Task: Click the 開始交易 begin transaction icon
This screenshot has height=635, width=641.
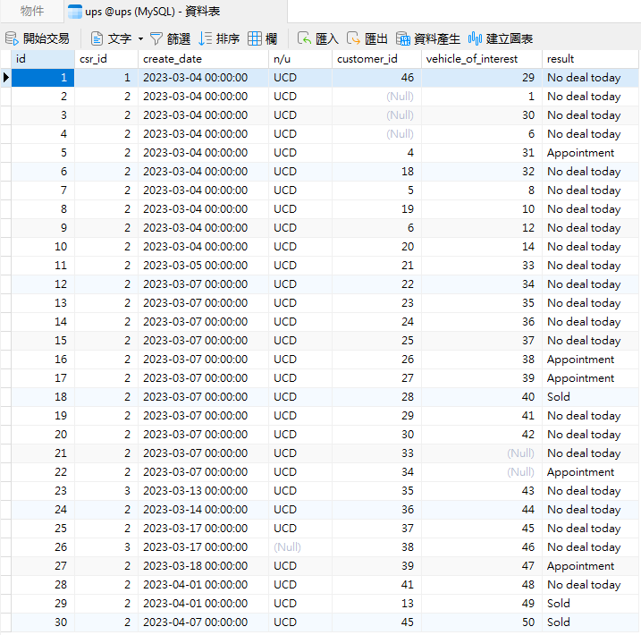Action: tap(12, 38)
